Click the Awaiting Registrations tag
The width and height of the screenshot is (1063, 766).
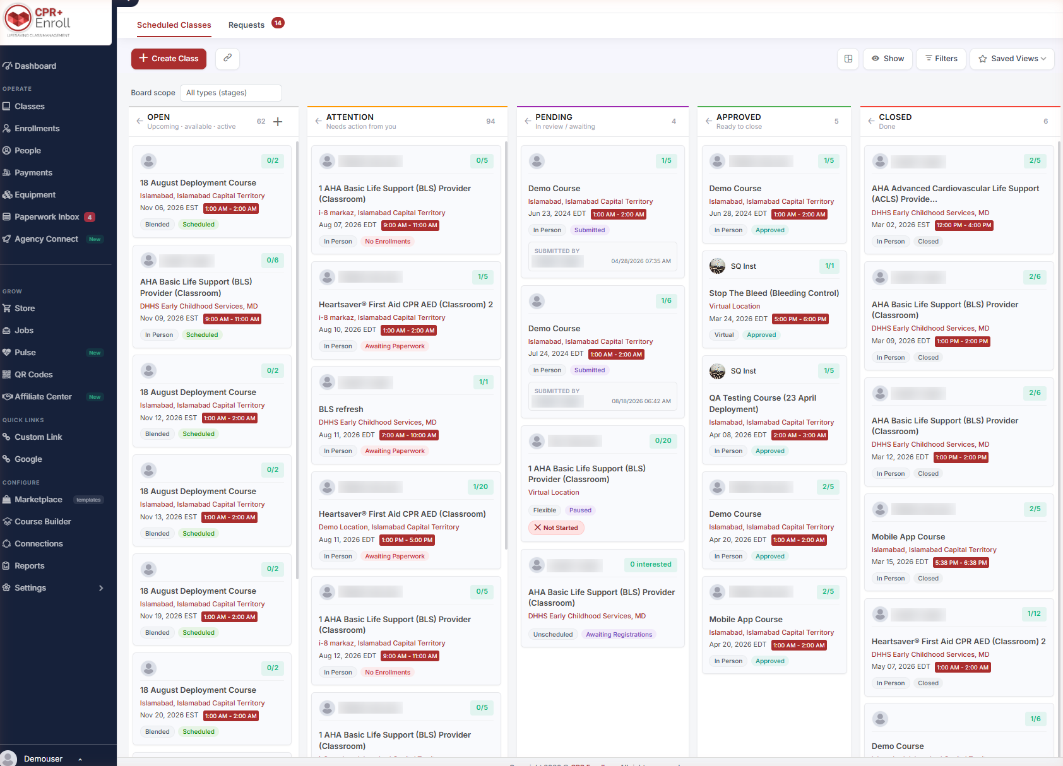tap(619, 635)
